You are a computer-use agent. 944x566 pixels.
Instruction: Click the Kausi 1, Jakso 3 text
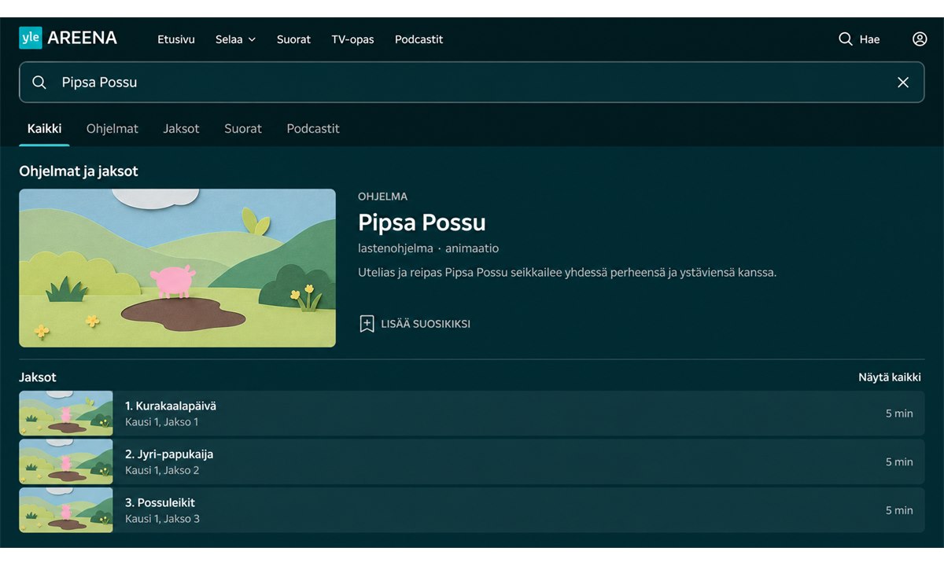point(162,519)
